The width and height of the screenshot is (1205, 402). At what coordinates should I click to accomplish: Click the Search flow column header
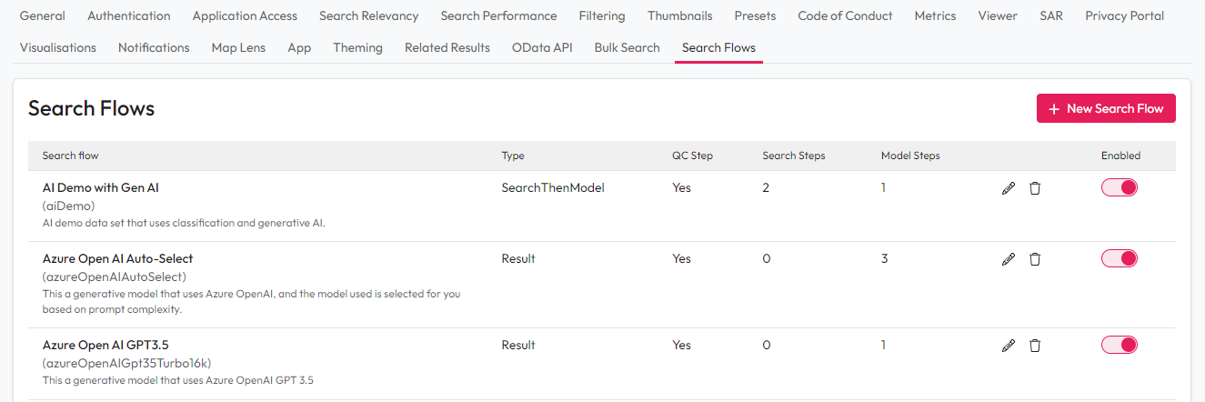pyautogui.click(x=71, y=156)
